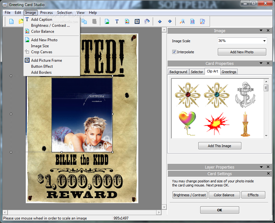275x223 pixels.
Task: Click the Add This Image button
Action: (x=220, y=146)
